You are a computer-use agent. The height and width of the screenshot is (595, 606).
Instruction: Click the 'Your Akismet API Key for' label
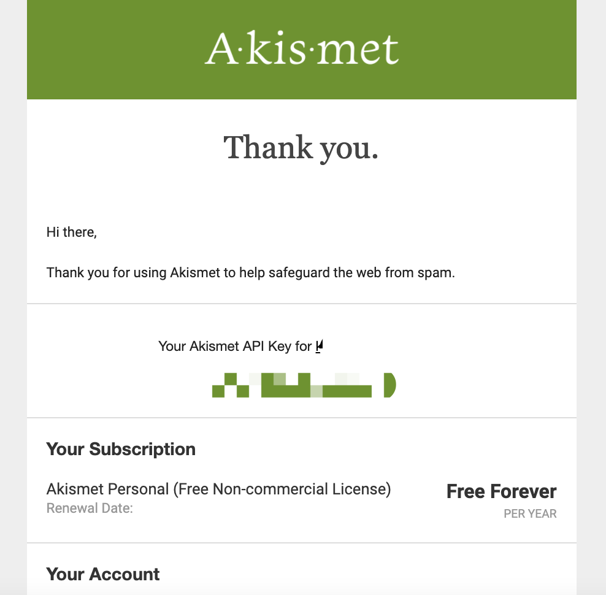pos(235,347)
